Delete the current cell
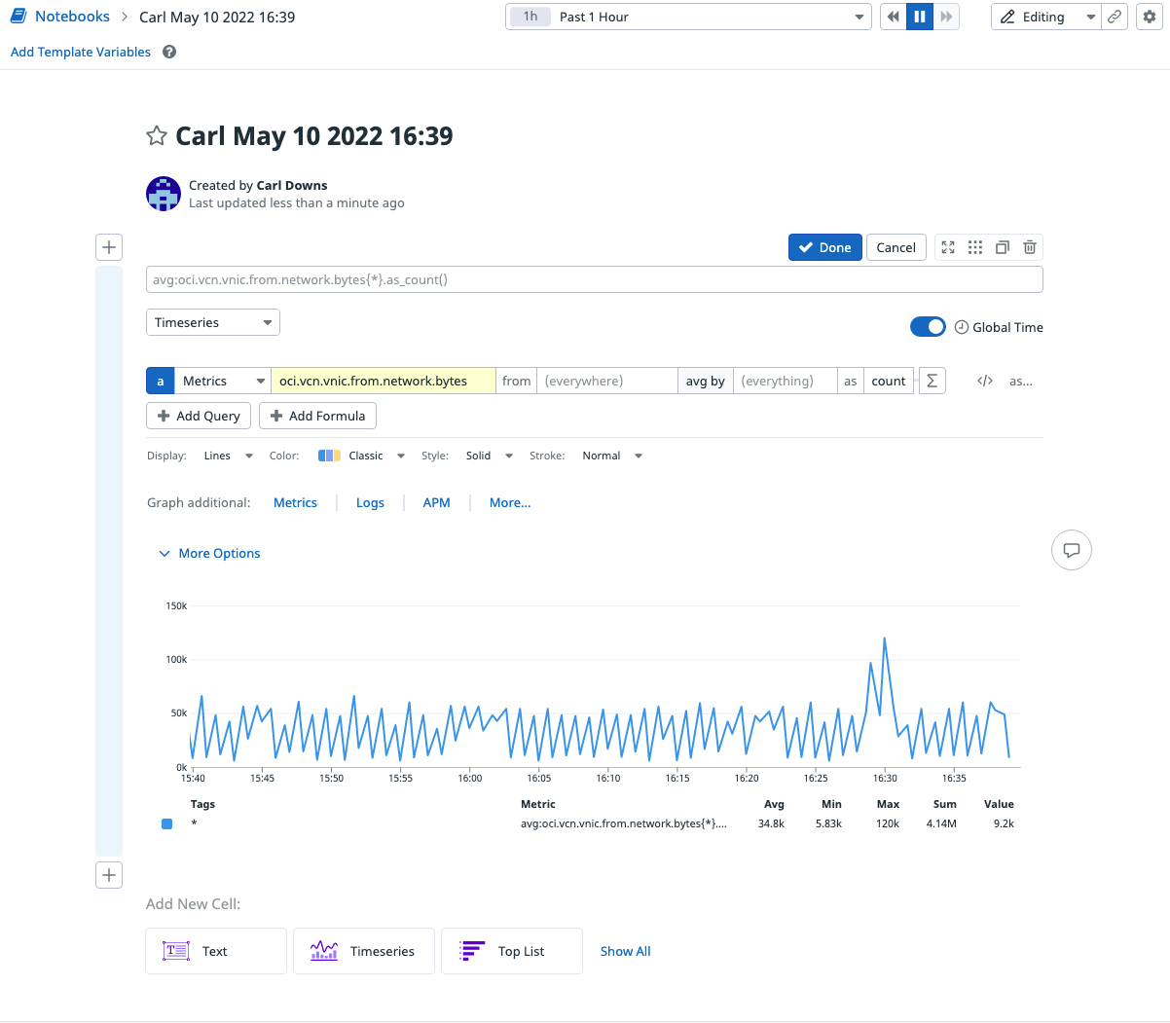The height and width of the screenshot is (1023, 1170). point(1029,247)
